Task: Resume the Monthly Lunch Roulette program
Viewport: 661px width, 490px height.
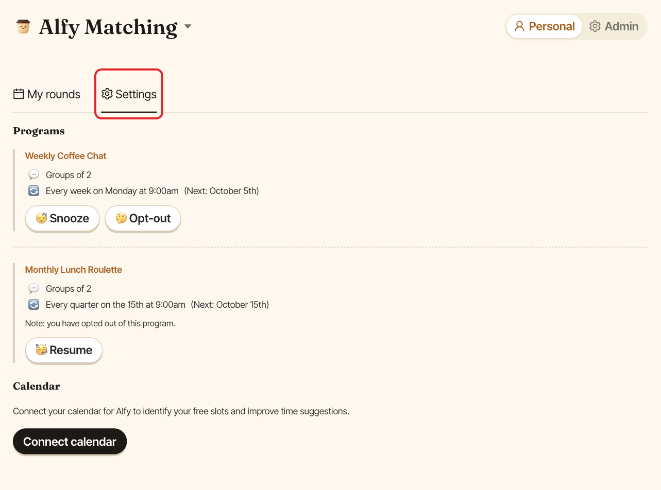Action: point(64,350)
